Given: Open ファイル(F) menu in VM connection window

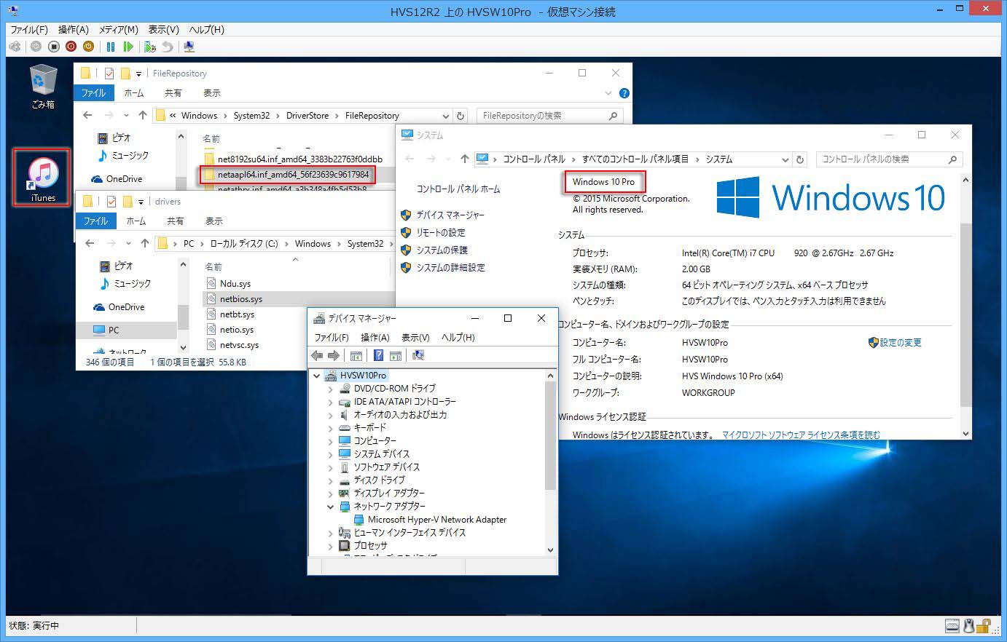Looking at the screenshot, I should (29, 30).
